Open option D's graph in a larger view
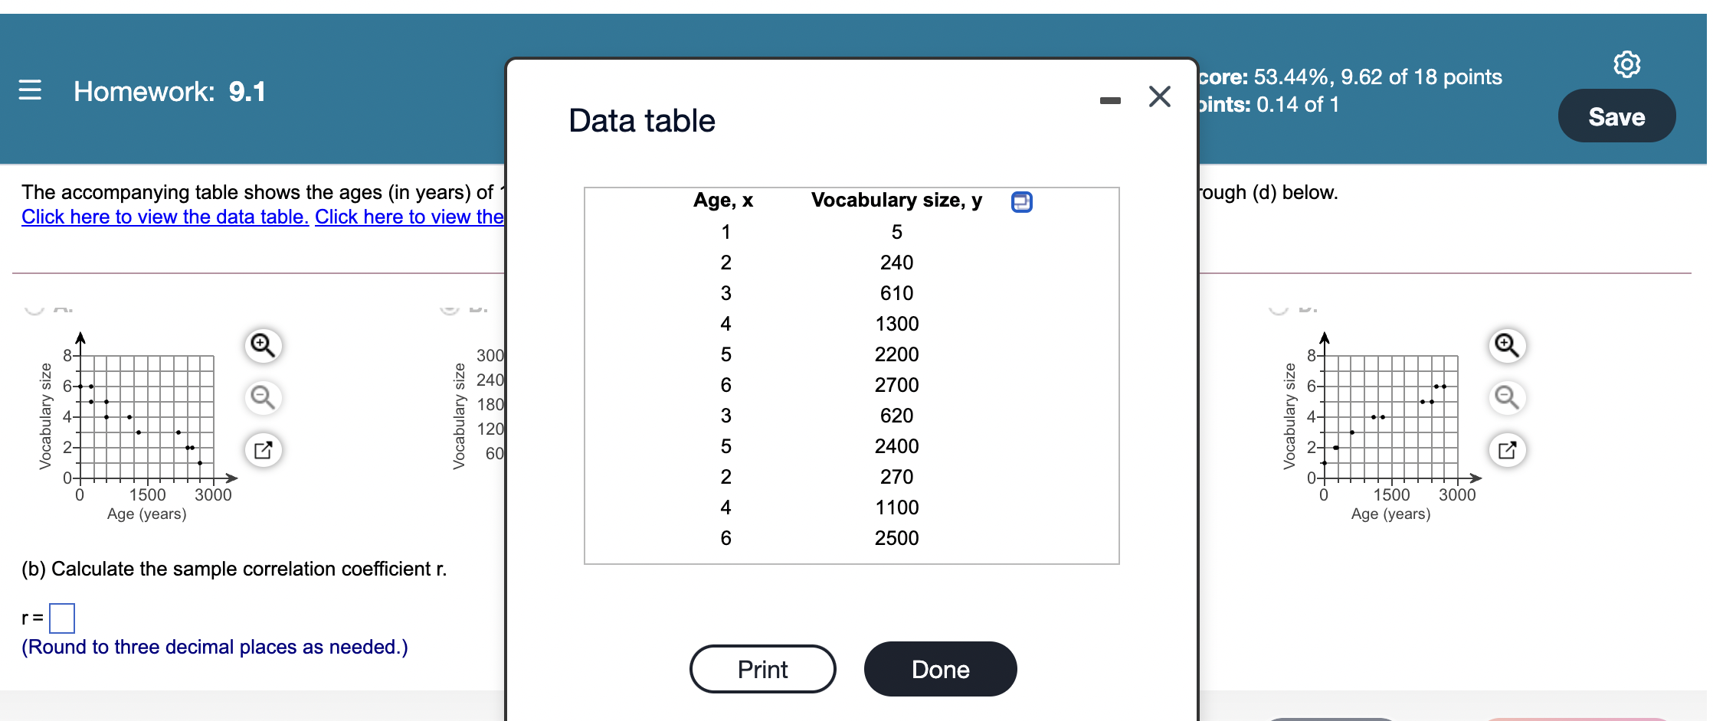1713x721 pixels. pos(1506,450)
